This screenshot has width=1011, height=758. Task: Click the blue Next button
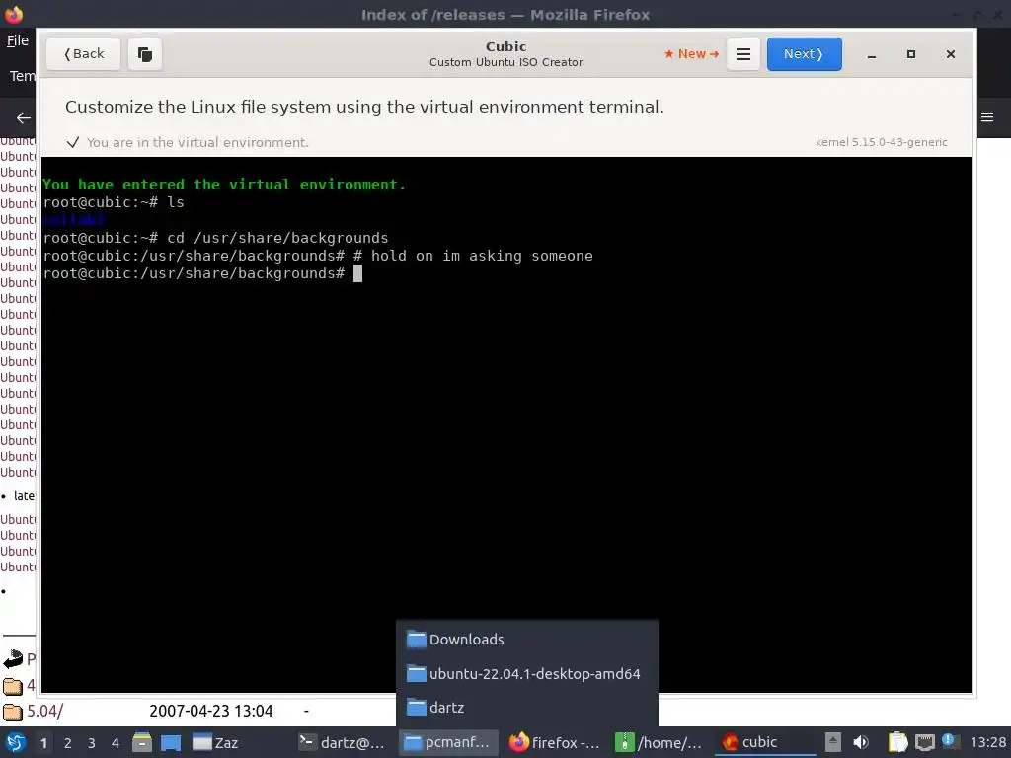tap(804, 54)
